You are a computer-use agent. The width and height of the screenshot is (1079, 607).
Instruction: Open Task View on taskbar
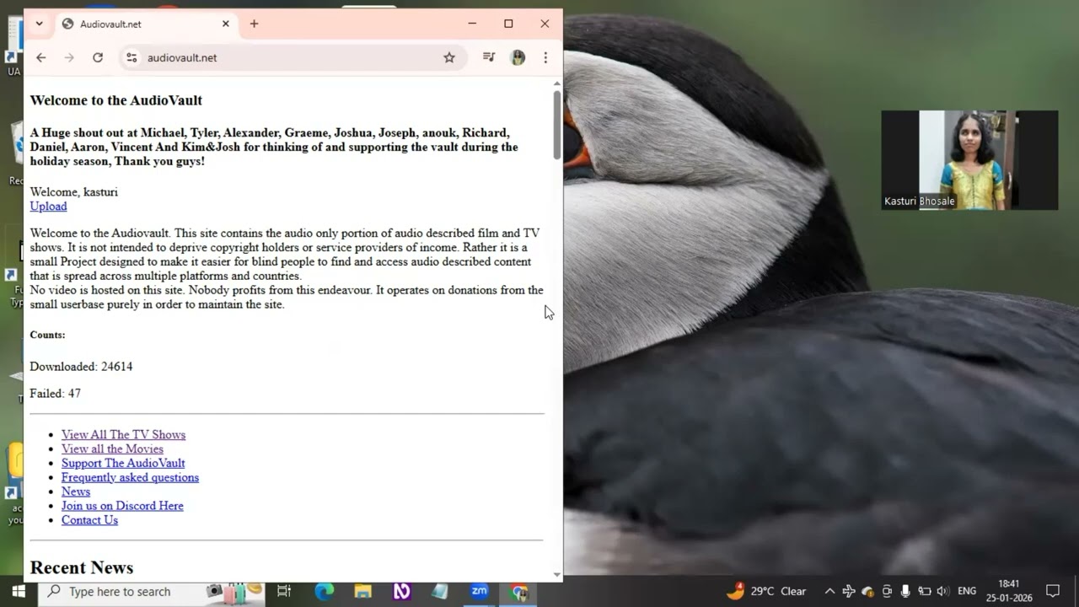(x=284, y=591)
